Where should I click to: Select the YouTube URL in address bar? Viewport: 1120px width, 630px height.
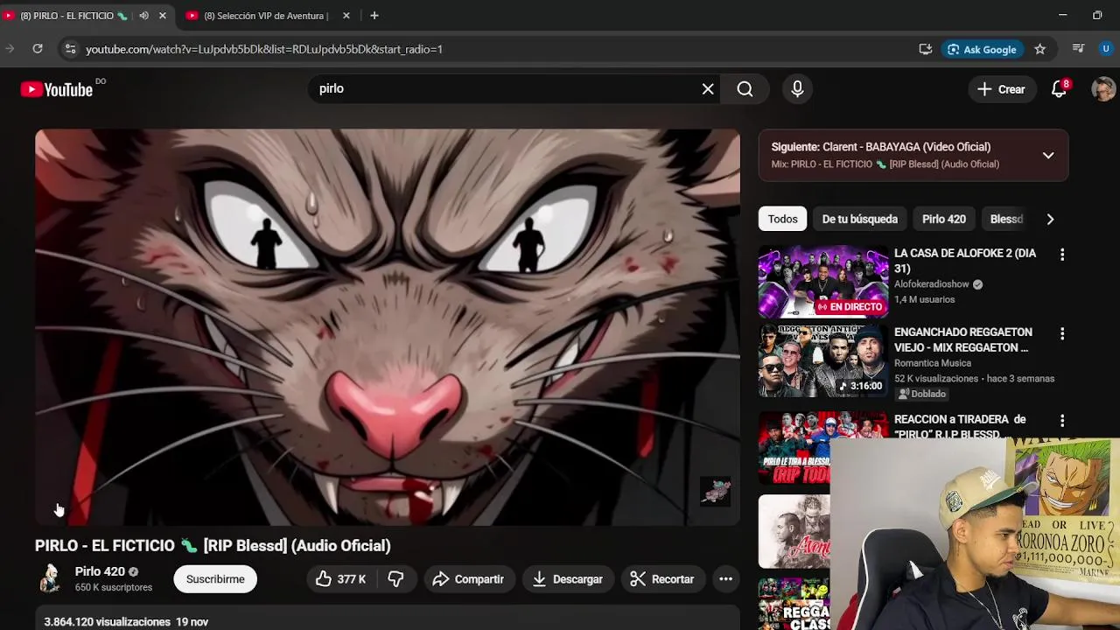click(x=264, y=49)
